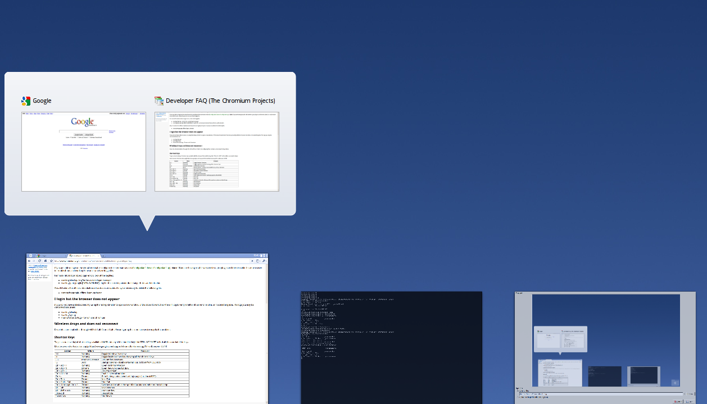This screenshot has width=707, height=404.
Task: Click the forward arrow in the browser toolbar
Action: pos(34,261)
